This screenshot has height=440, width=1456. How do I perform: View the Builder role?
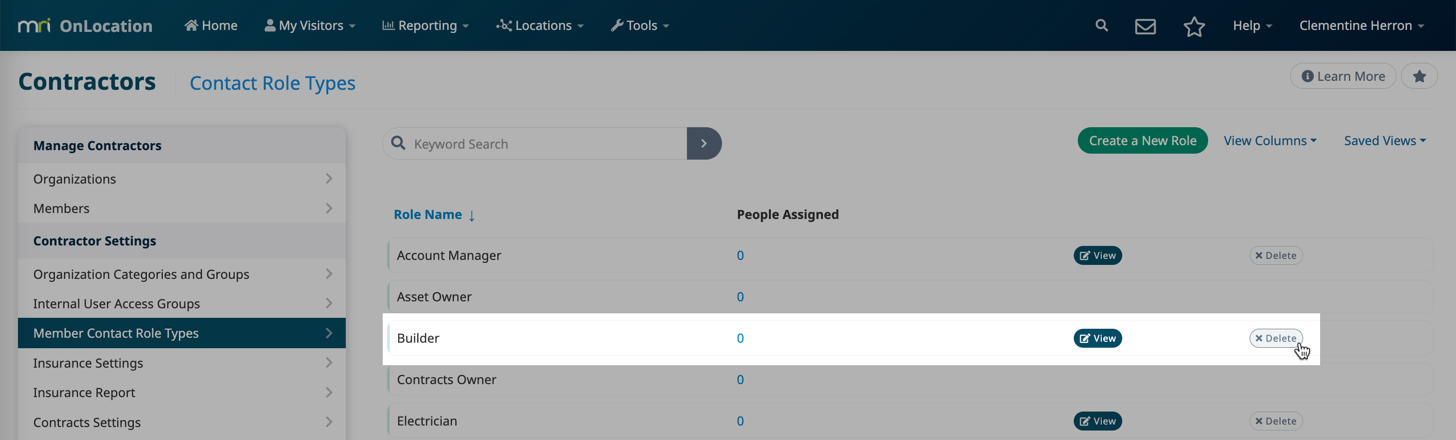click(1097, 338)
